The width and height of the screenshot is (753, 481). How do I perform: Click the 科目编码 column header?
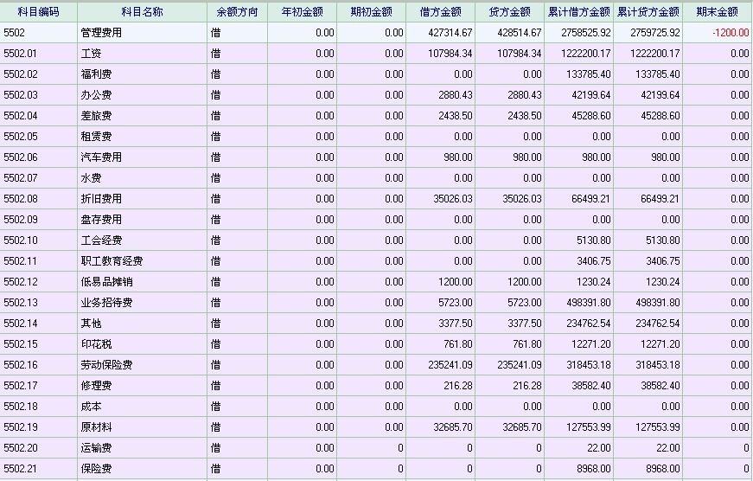coord(38,12)
